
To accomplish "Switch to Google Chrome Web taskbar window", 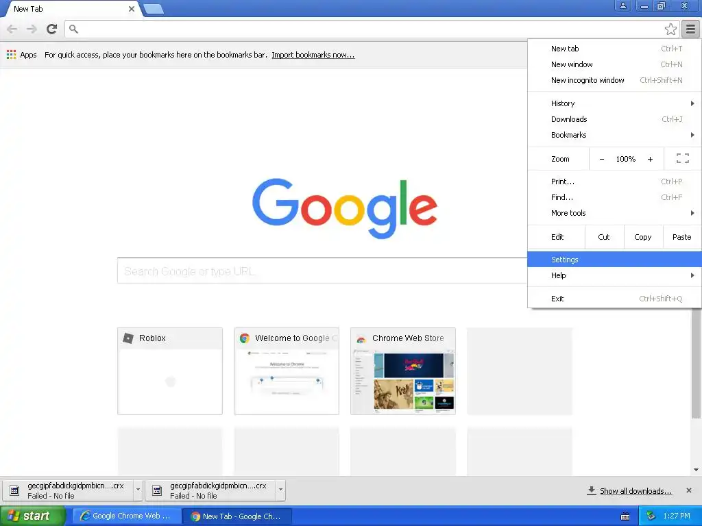I will pyautogui.click(x=126, y=516).
